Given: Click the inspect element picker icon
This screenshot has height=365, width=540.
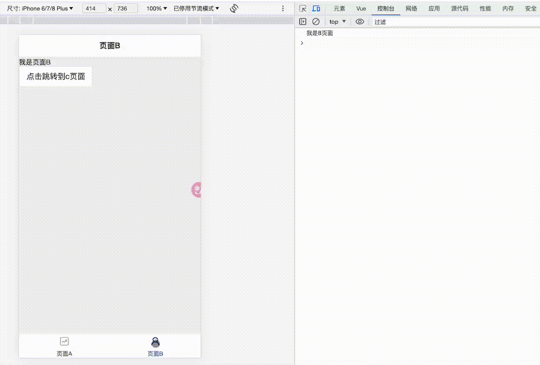Looking at the screenshot, I should (x=303, y=8).
